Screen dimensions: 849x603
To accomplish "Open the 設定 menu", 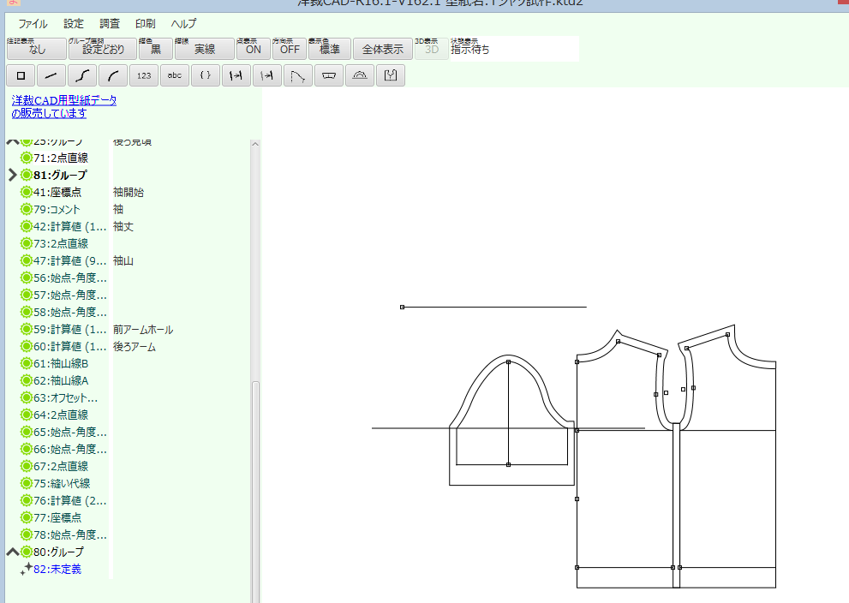I will [74, 24].
